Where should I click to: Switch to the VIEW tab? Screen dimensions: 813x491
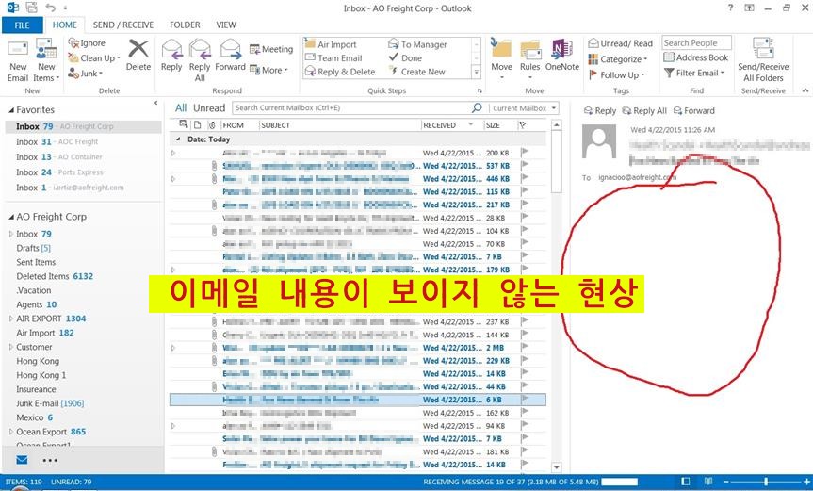[x=226, y=25]
